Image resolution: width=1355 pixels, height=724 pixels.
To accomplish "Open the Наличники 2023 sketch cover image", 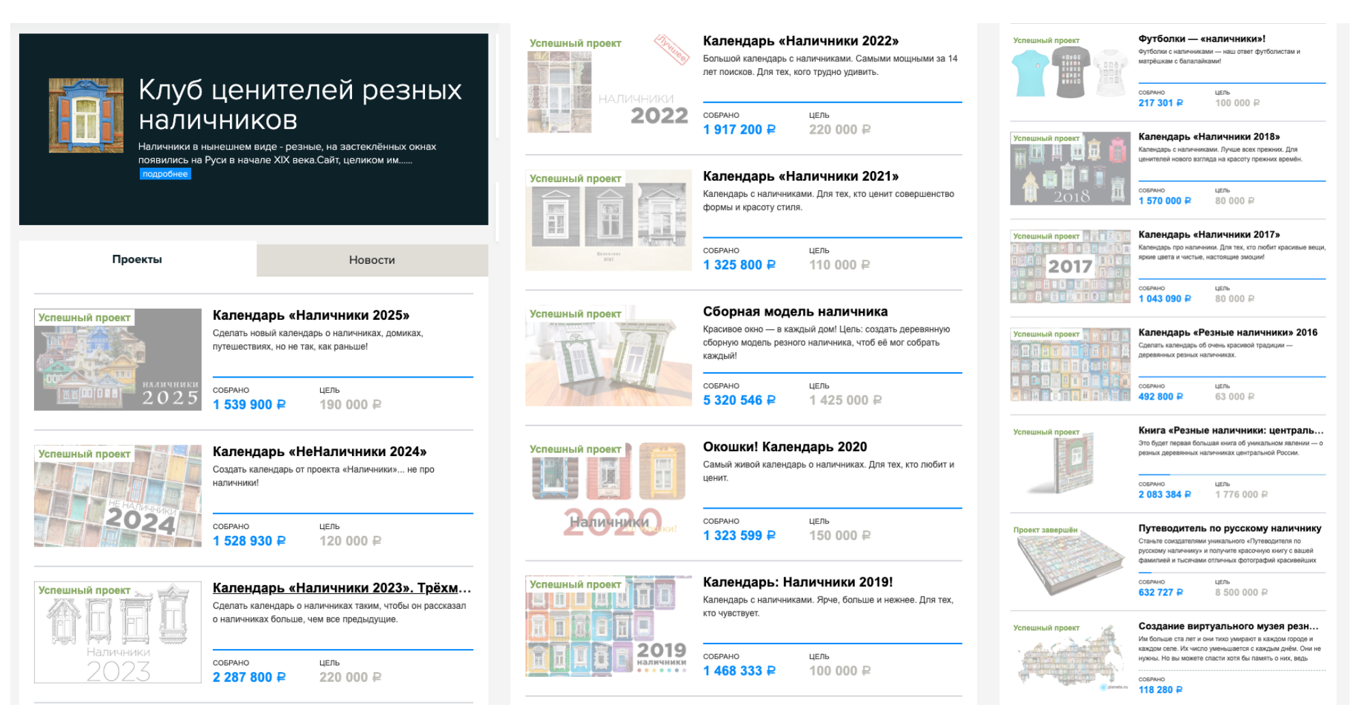I will tap(118, 632).
